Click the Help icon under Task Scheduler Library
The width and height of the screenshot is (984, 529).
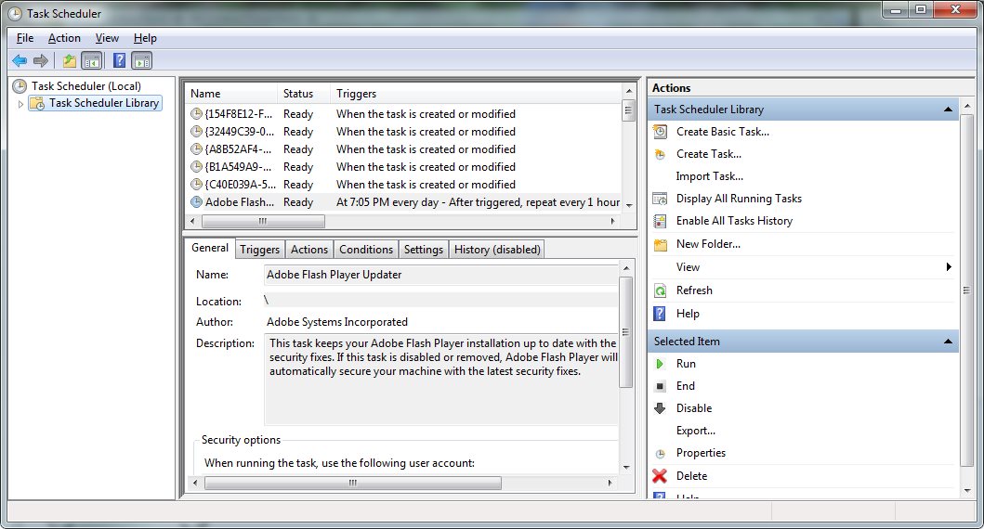(x=661, y=314)
